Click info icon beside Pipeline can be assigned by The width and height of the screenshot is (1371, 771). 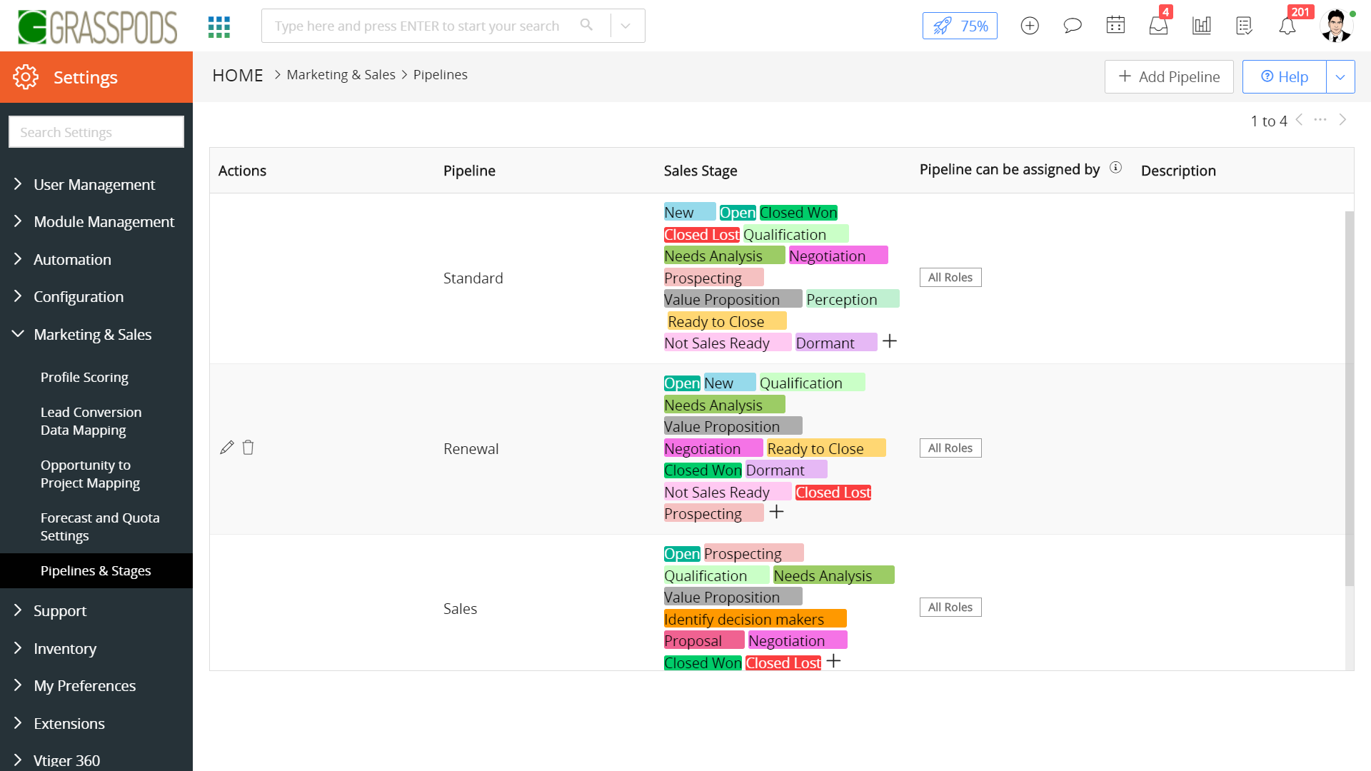1116,168
